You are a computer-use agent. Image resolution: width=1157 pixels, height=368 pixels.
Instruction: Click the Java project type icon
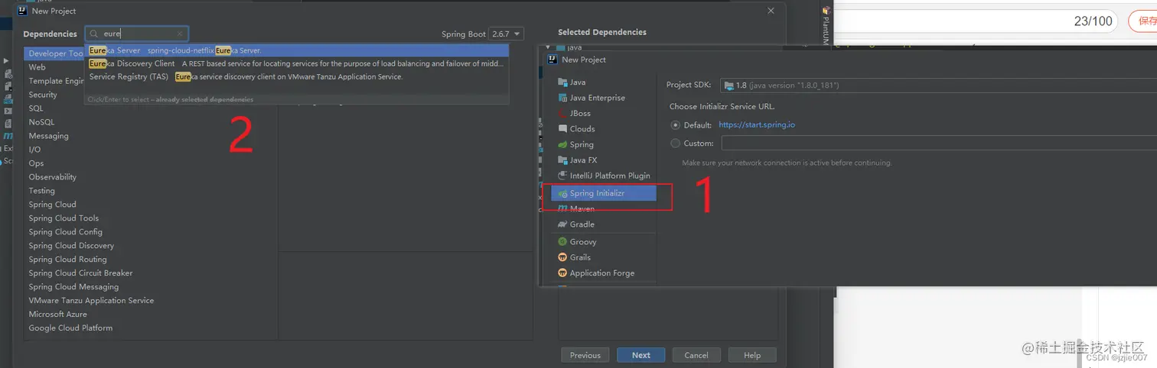[563, 82]
